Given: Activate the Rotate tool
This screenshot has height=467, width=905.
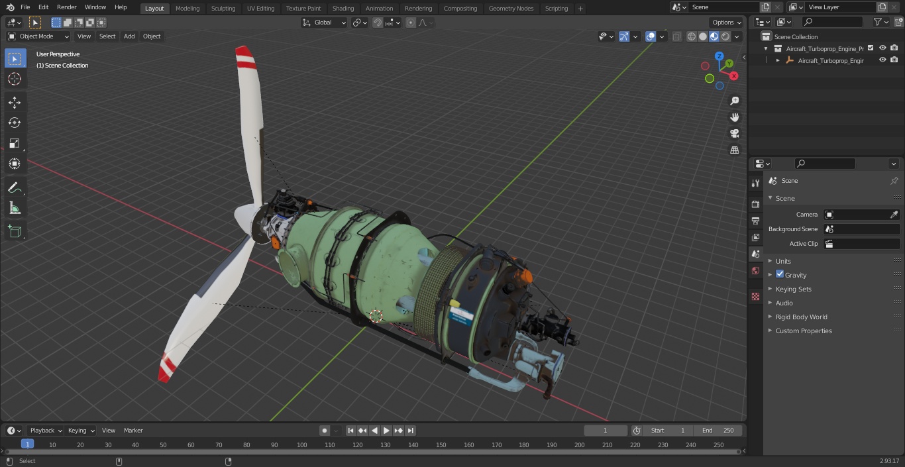Looking at the screenshot, I should [15, 123].
